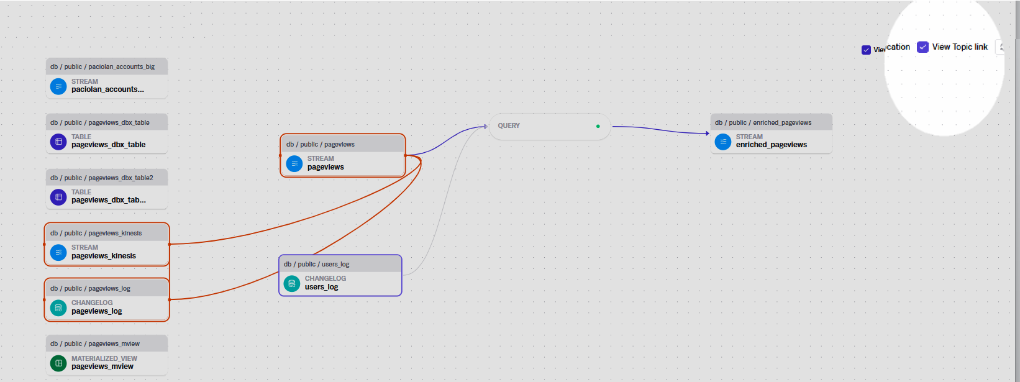Uncheck the View Topic link checkbox
Viewport: 1020px width, 382px height.
pos(923,47)
